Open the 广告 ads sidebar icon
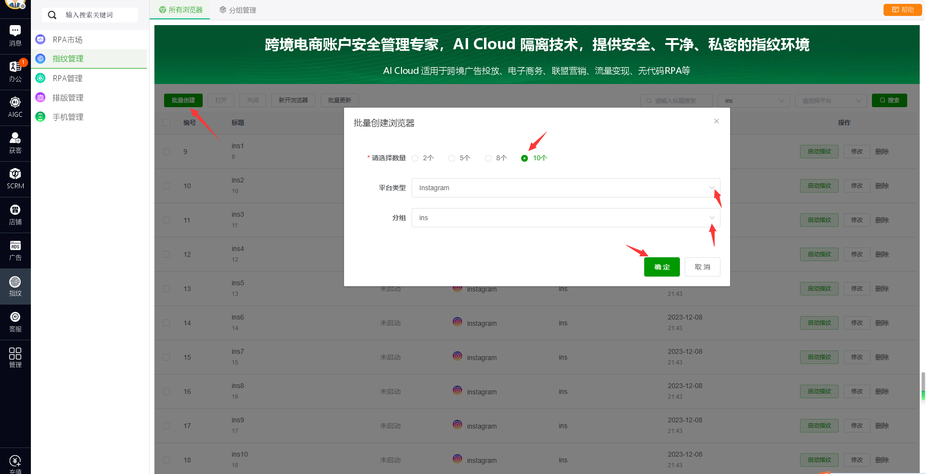This screenshot has height=474, width=926. tap(15, 251)
